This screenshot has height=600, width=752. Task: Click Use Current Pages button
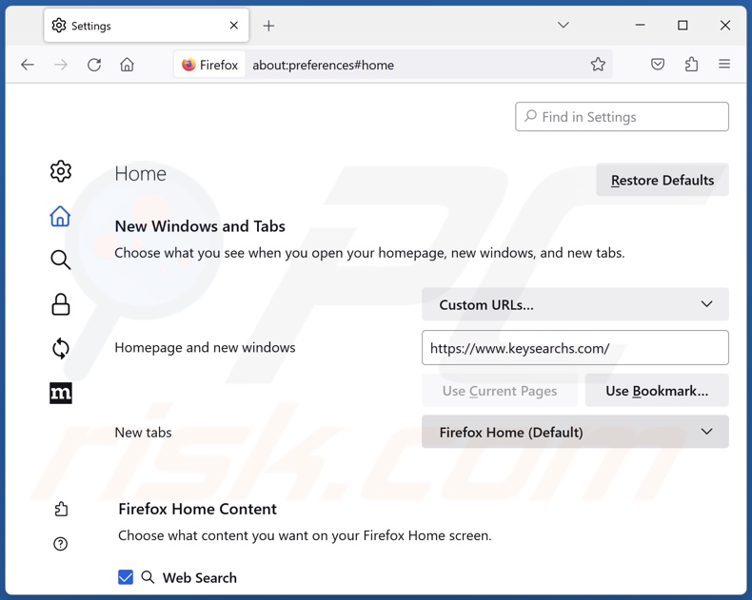pyautogui.click(x=499, y=391)
